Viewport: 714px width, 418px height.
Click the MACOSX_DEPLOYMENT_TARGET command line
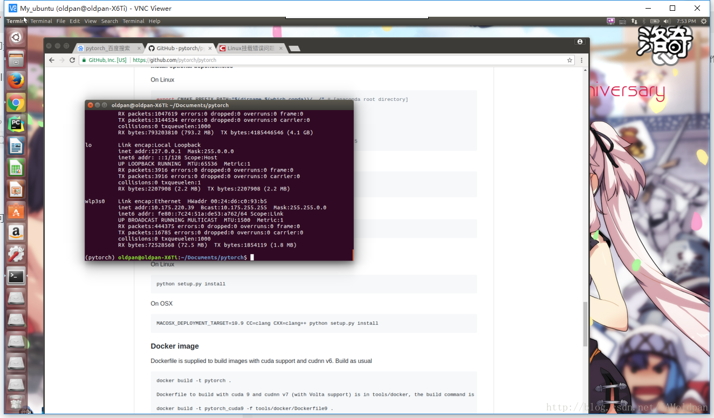point(267,323)
